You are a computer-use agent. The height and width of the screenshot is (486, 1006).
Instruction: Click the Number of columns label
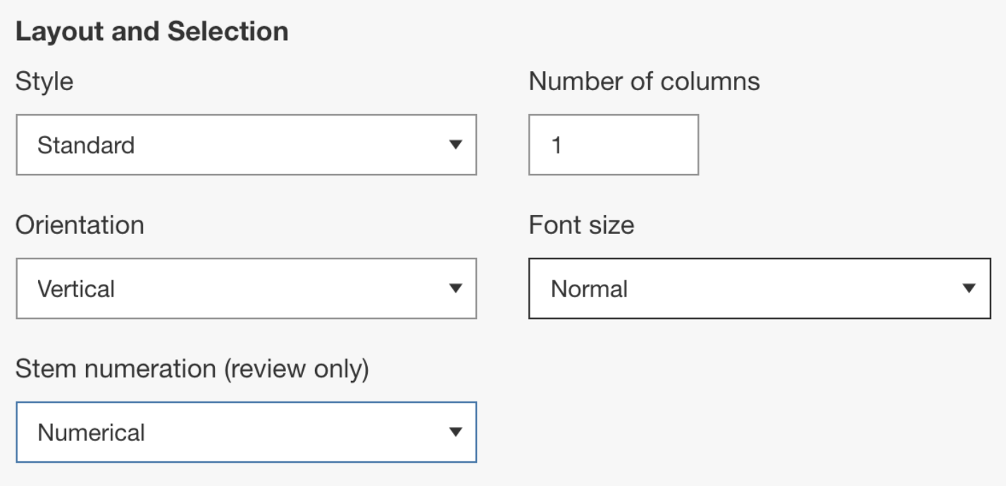click(645, 81)
